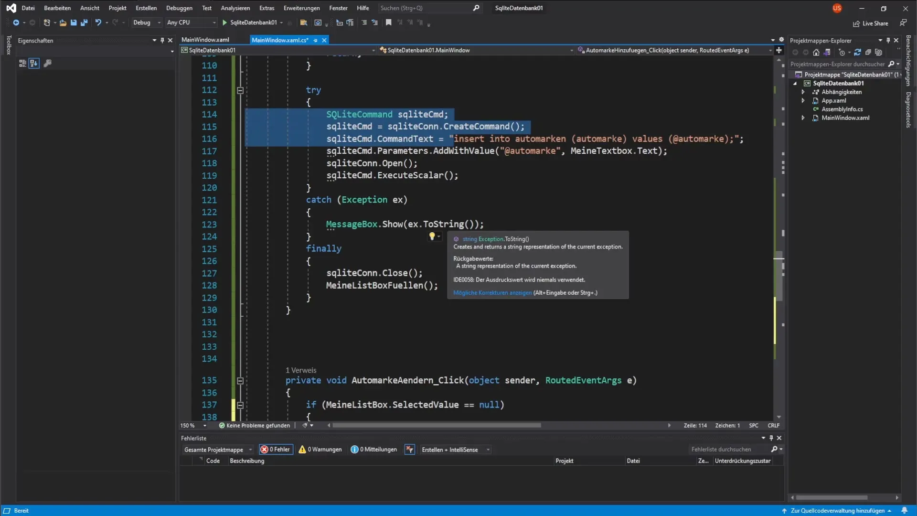This screenshot has height=516, width=917.
Task: Expand the Abhängigkeiten tree node
Action: [x=803, y=92]
